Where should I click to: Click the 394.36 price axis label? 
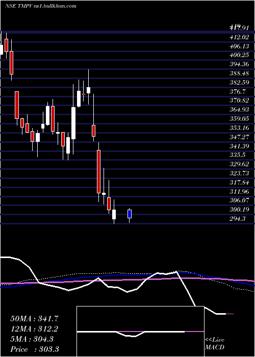[239, 64]
